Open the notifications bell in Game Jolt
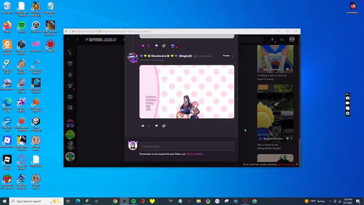Screen dimensions: 364x205 [x=273, y=40]
